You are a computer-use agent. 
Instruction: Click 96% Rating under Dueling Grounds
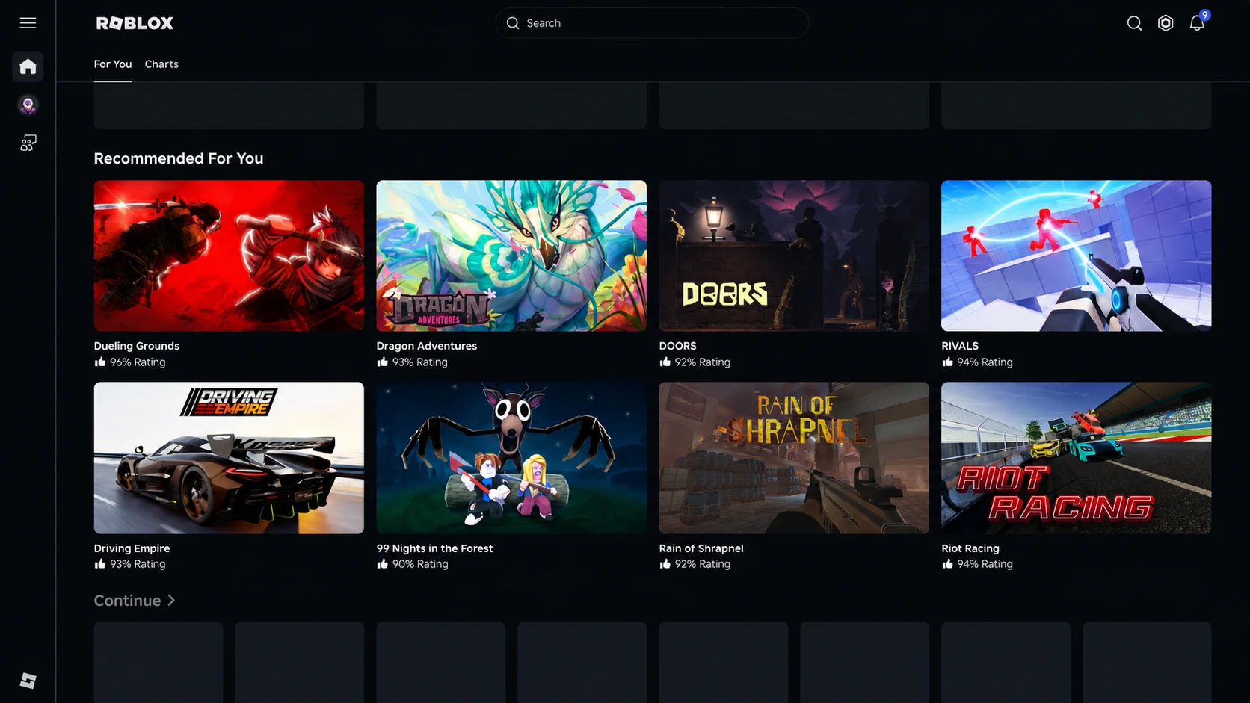pos(138,362)
